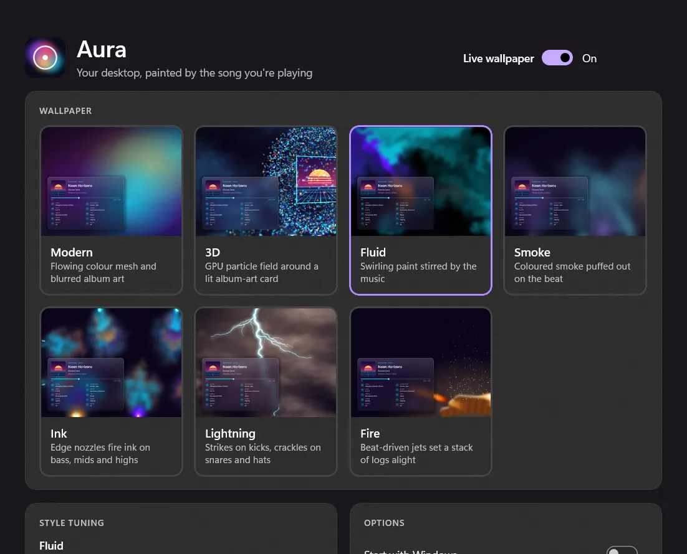The width and height of the screenshot is (687, 554).
Task: Click the Aura app title text
Action: (102, 49)
